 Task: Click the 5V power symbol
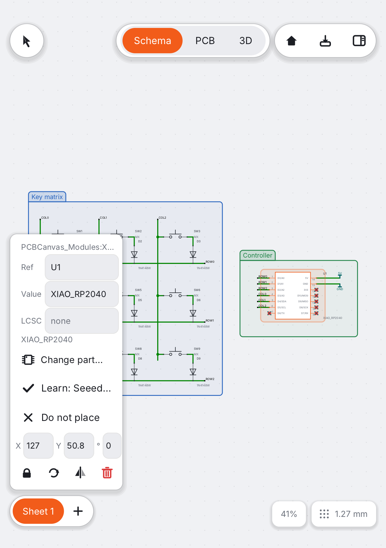point(340,275)
